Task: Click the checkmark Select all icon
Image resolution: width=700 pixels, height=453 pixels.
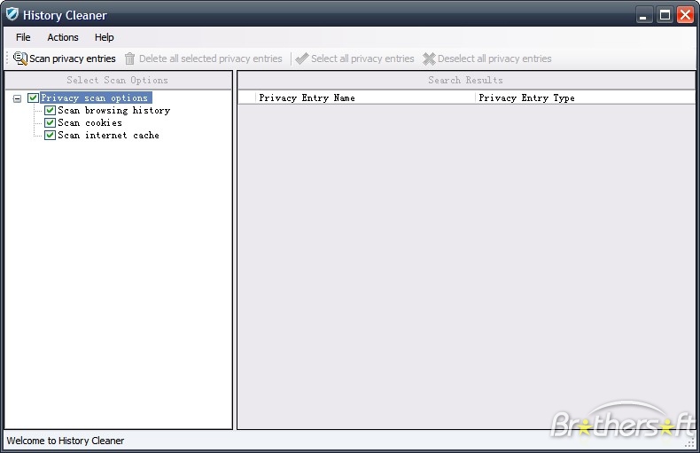Action: tap(302, 59)
